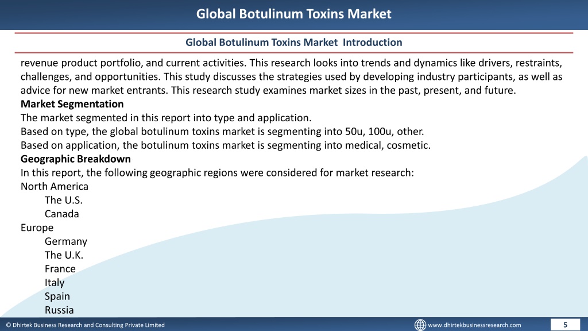This screenshot has width=588, height=331.
Task: Click the 'Geographic Breakdown' heading
Action: pos(76,159)
